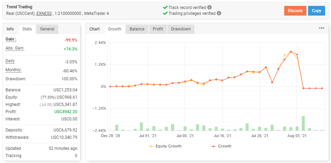Click info icon beside Trading privileges verified
The image size is (331, 163).
219,13
